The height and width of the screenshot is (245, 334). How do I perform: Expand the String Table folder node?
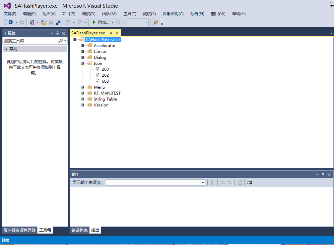(x=83, y=99)
